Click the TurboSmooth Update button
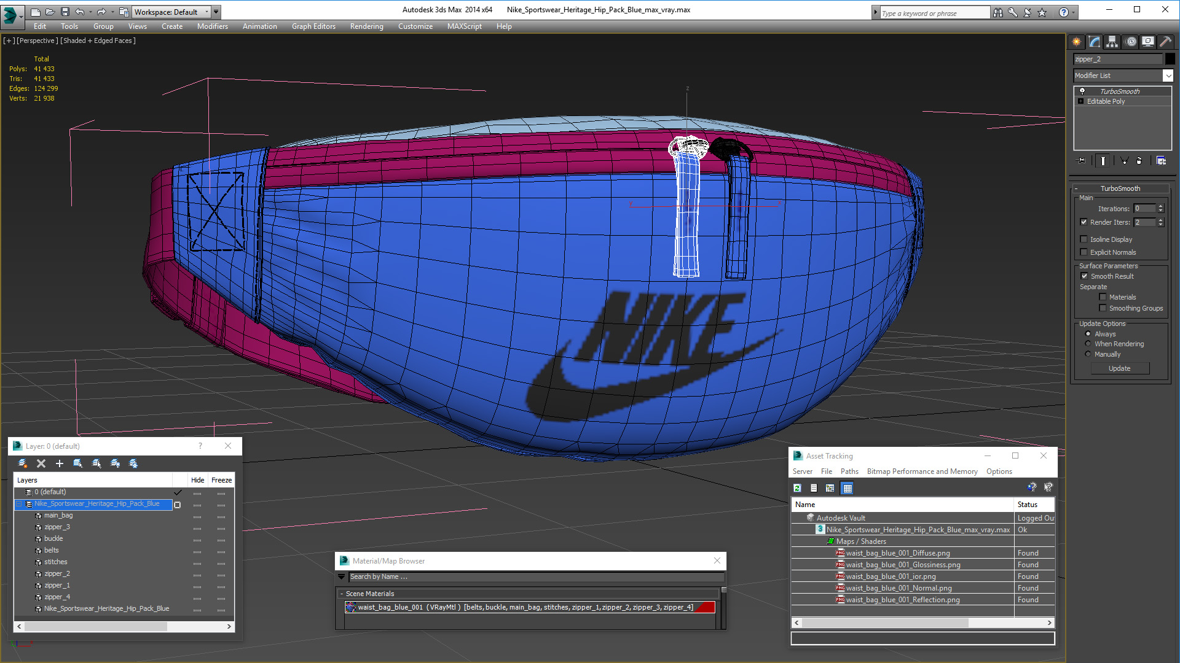 [1120, 368]
